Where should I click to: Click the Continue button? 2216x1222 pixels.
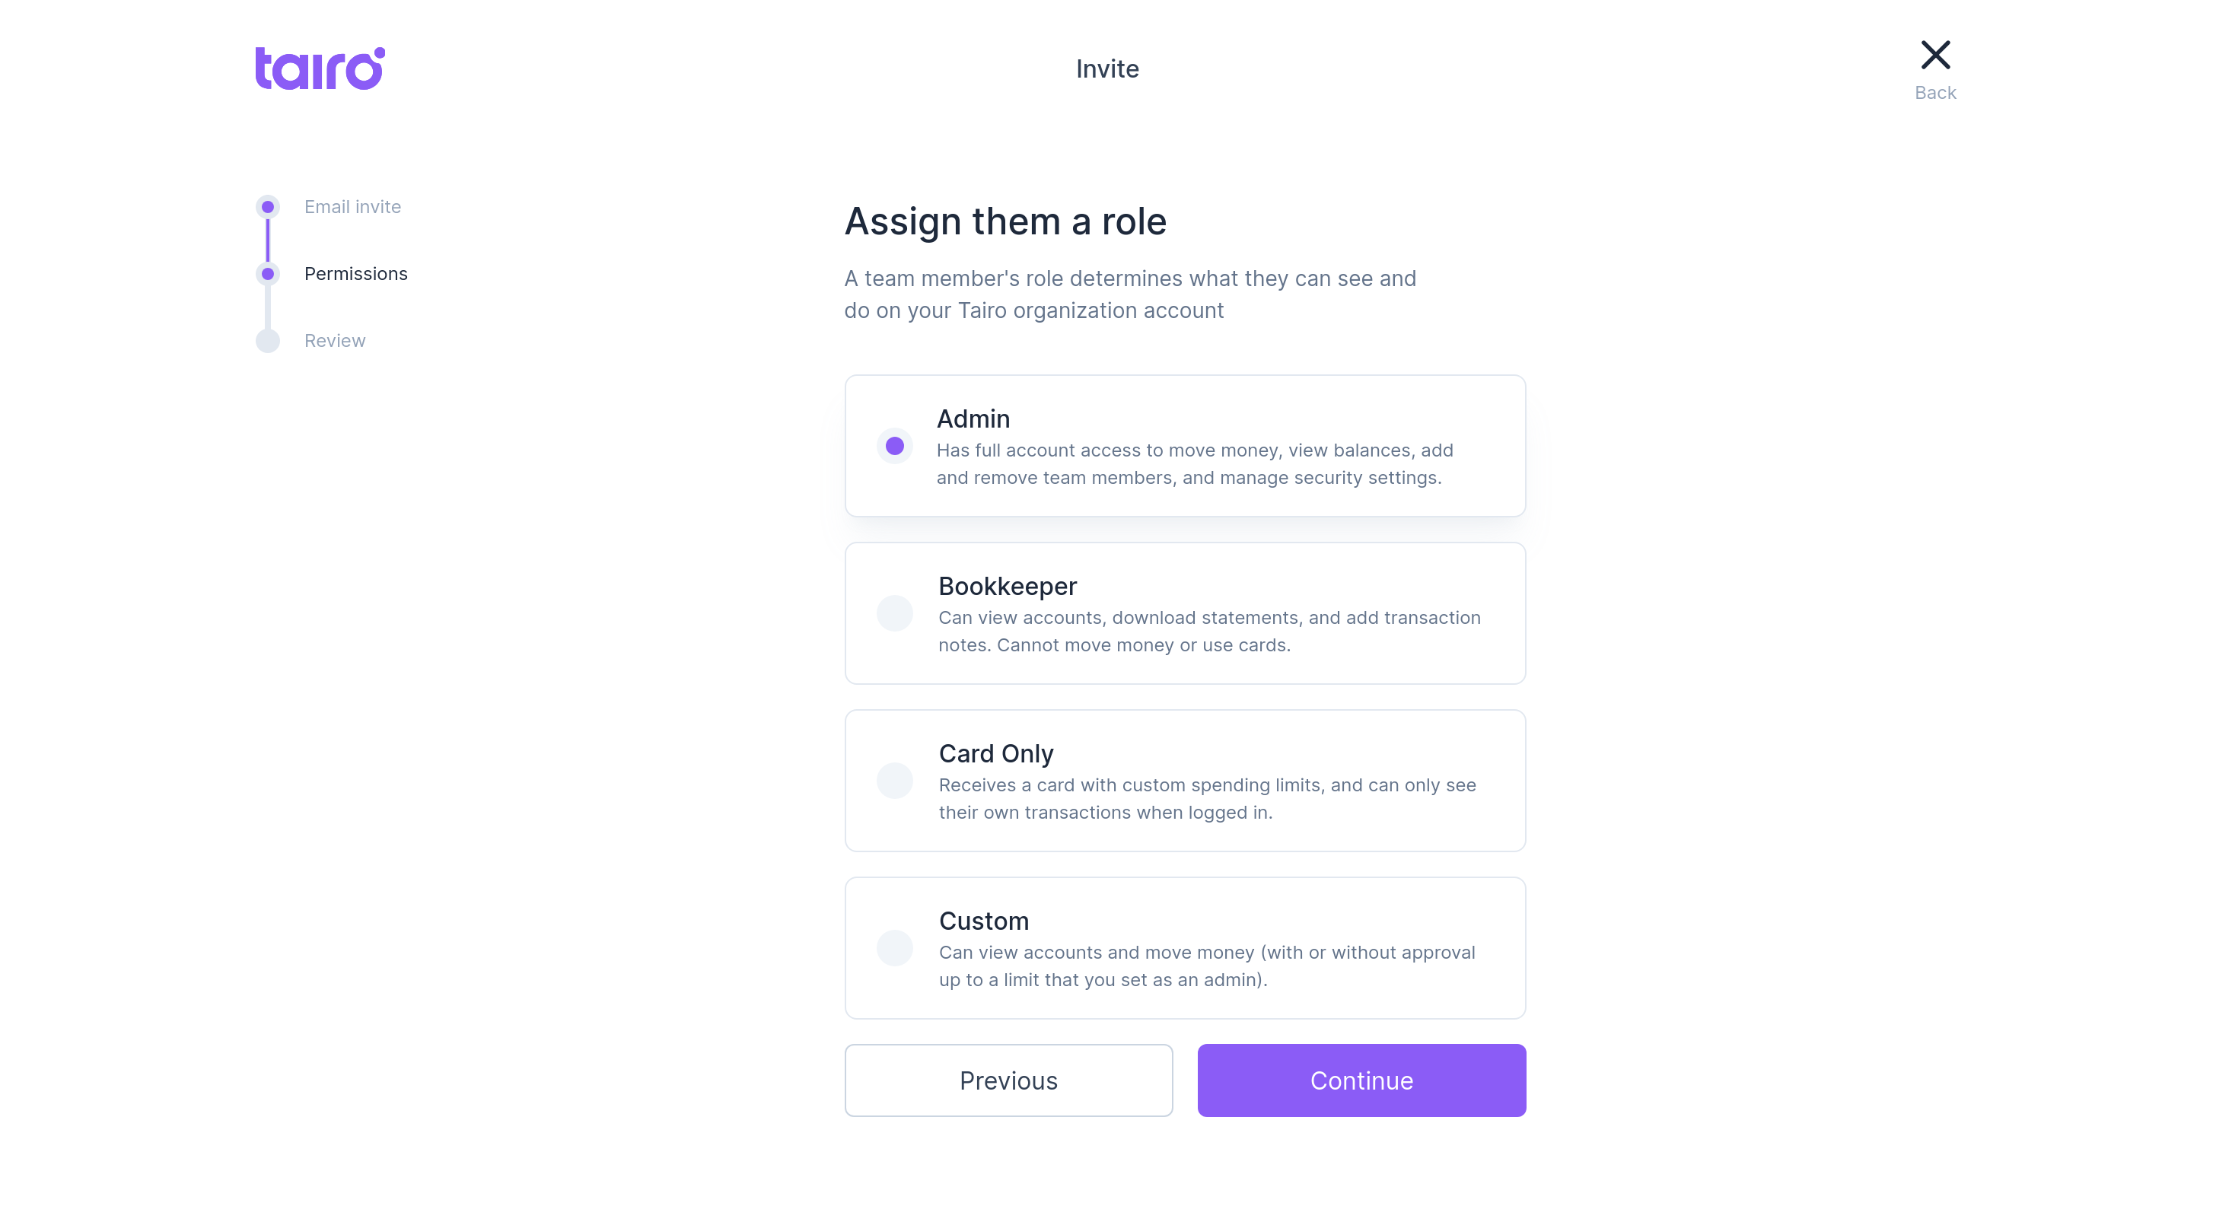pos(1361,1080)
